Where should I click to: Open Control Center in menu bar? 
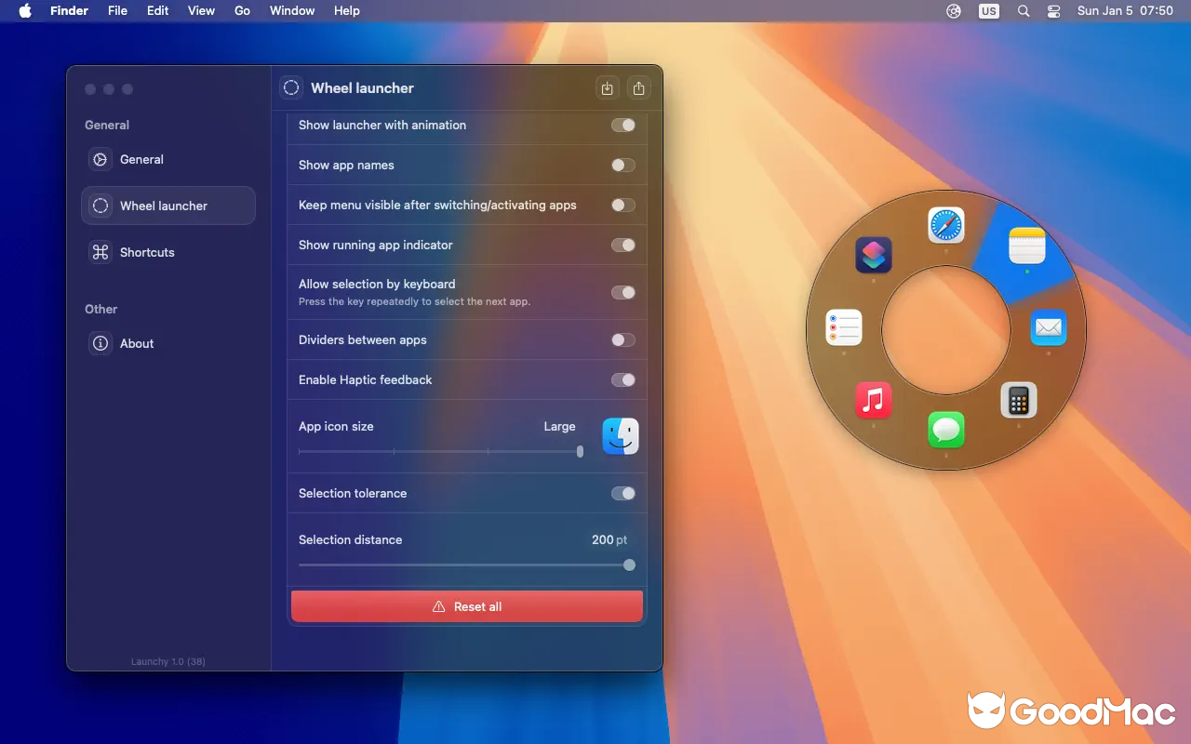[x=1053, y=11]
